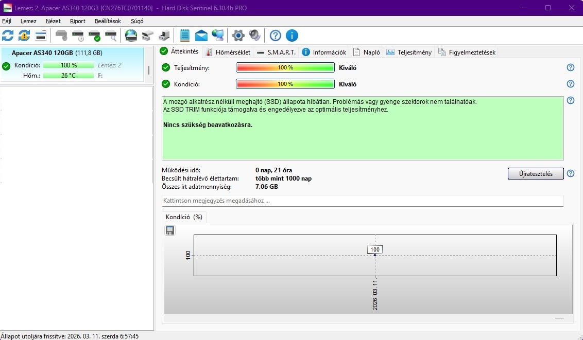Click the disk panel view toolbar icon
The width and height of the screenshot is (583, 340).
(41, 35)
